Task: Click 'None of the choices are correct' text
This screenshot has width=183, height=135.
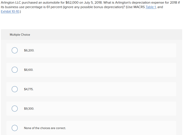Action: point(45,128)
